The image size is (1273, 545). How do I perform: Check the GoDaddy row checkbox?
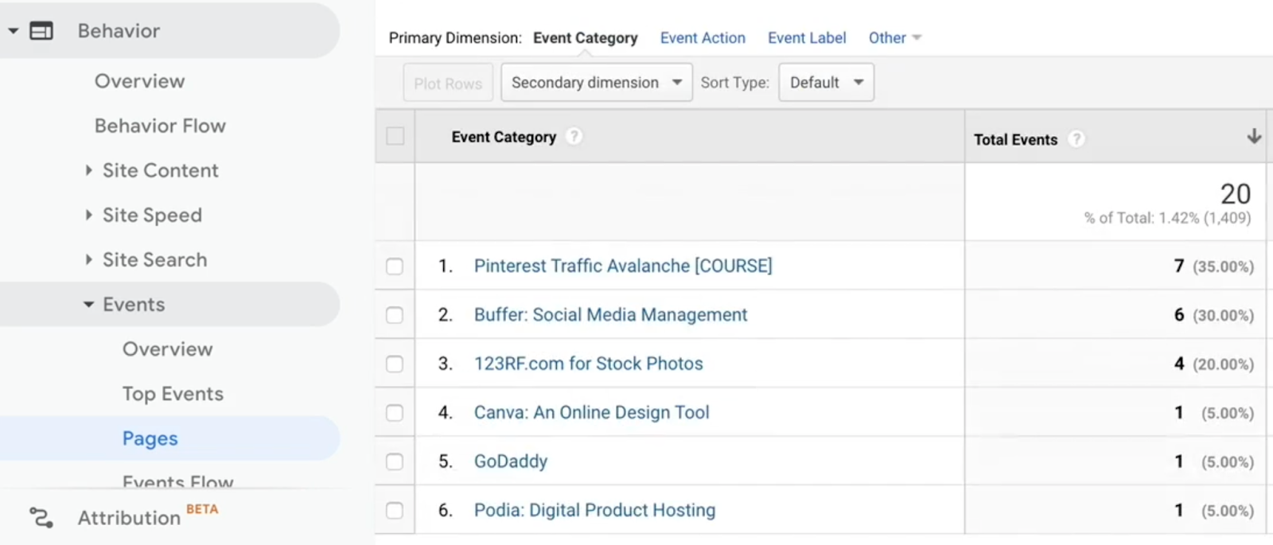[x=395, y=461]
